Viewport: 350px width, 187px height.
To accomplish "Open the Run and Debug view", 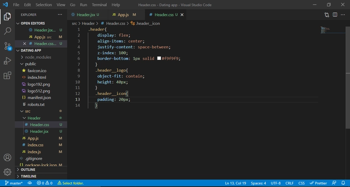I will pyautogui.click(x=7, y=61).
